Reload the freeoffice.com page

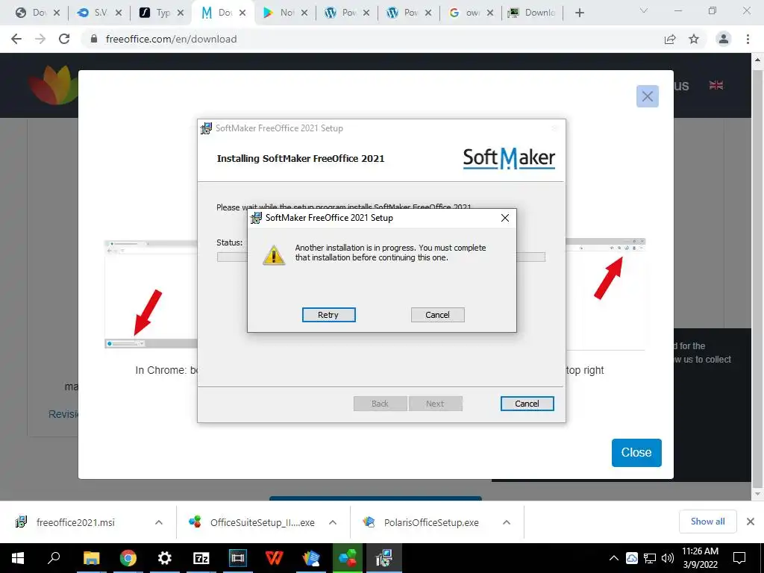pos(64,39)
